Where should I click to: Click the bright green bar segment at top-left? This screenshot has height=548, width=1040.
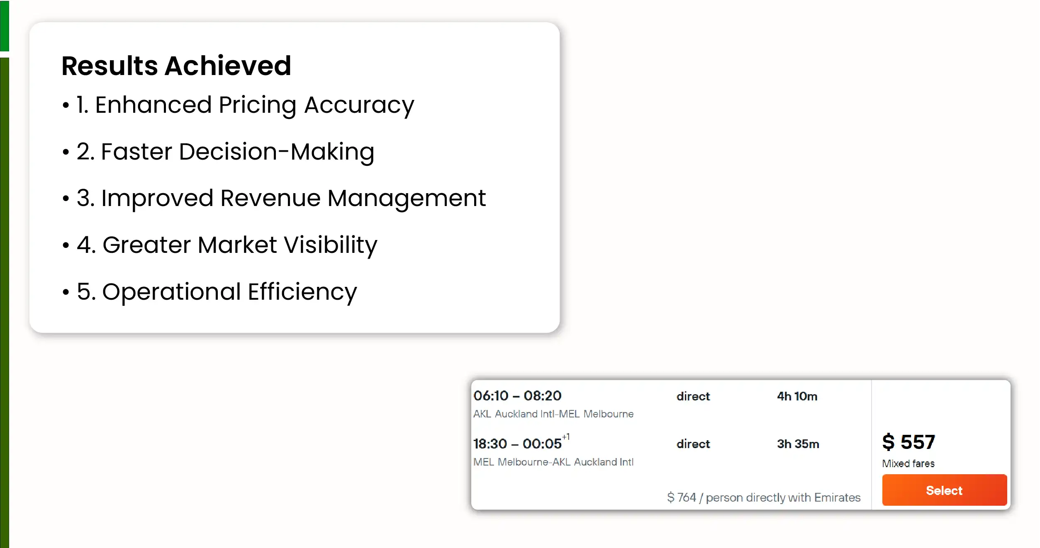pyautogui.click(x=4, y=26)
